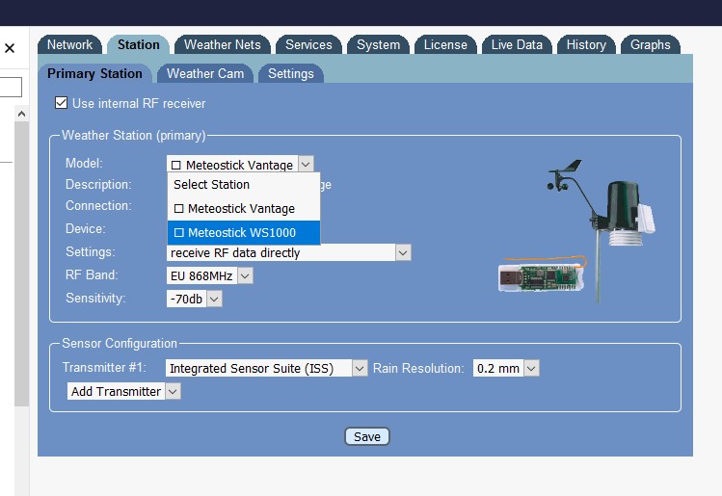Click the Save button
The width and height of the screenshot is (722, 496).
point(367,436)
